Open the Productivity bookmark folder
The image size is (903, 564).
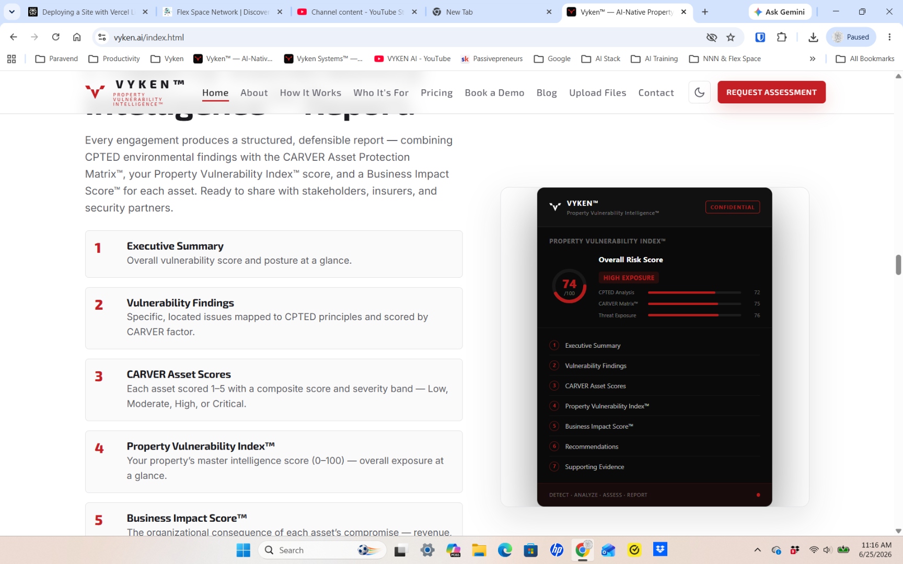coord(114,59)
